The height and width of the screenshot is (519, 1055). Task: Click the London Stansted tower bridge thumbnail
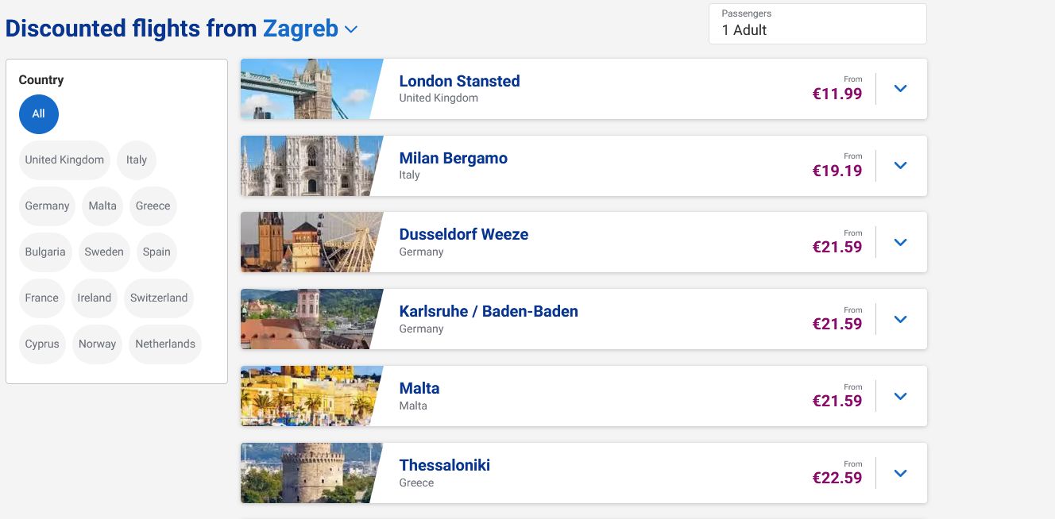tap(307, 89)
